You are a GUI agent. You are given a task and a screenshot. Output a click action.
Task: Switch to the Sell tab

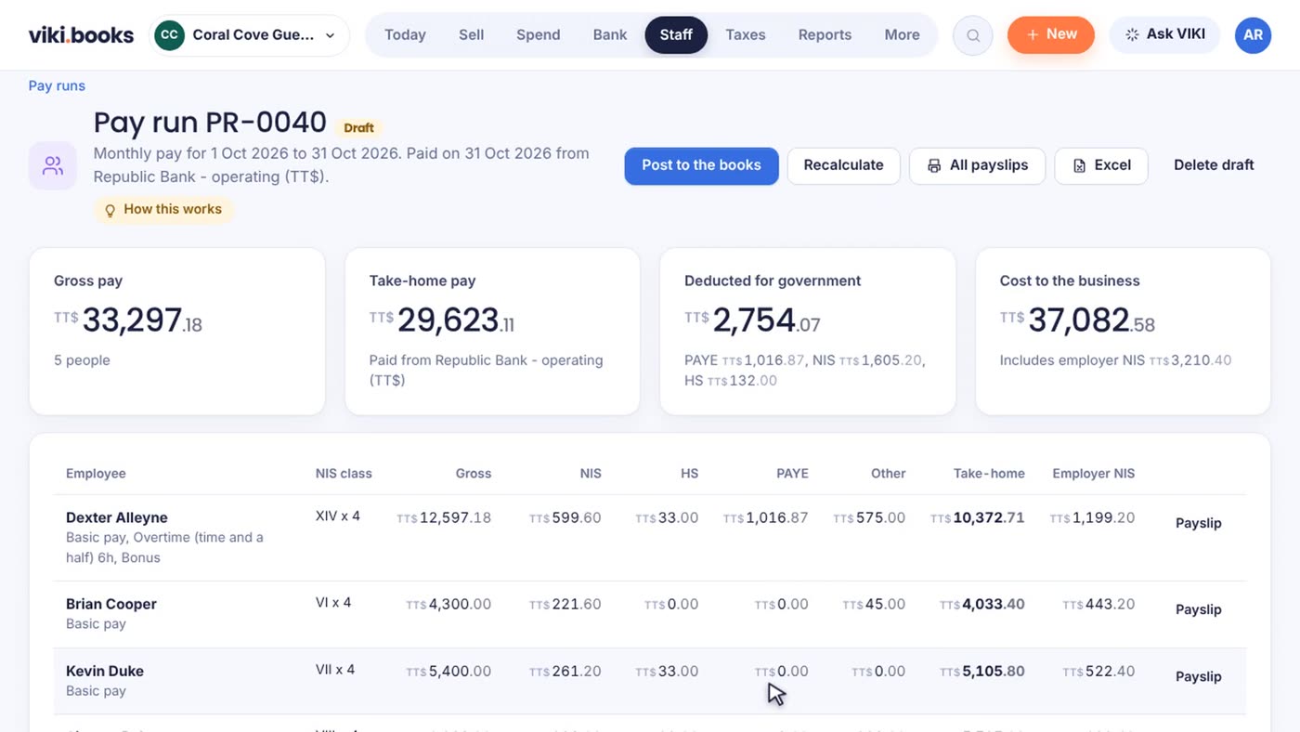pos(471,35)
